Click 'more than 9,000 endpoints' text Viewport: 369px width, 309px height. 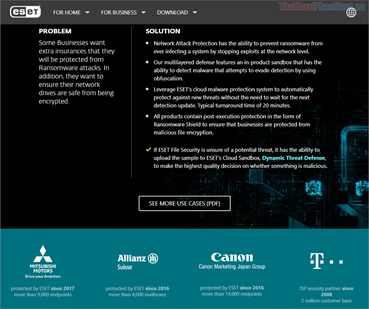click(x=43, y=295)
